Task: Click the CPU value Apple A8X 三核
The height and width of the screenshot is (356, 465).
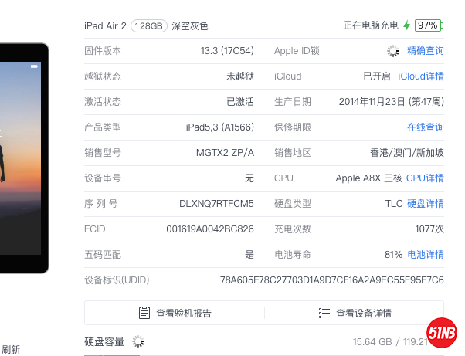Action: point(369,178)
